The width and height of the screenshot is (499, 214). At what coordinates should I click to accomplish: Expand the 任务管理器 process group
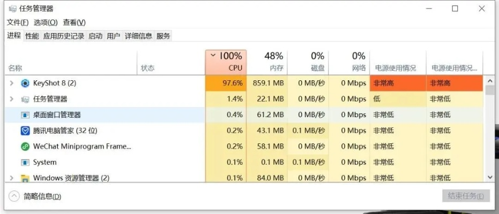(11, 99)
